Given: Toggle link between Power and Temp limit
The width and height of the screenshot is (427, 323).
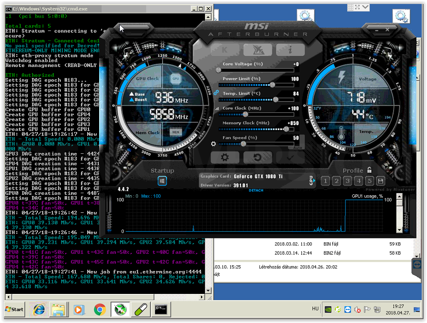Looking at the screenshot, I should (216, 93).
